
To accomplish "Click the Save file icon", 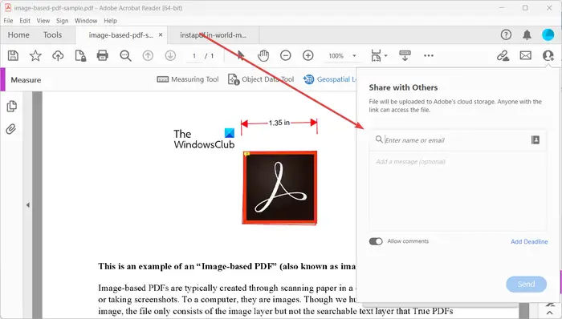I will [14, 56].
